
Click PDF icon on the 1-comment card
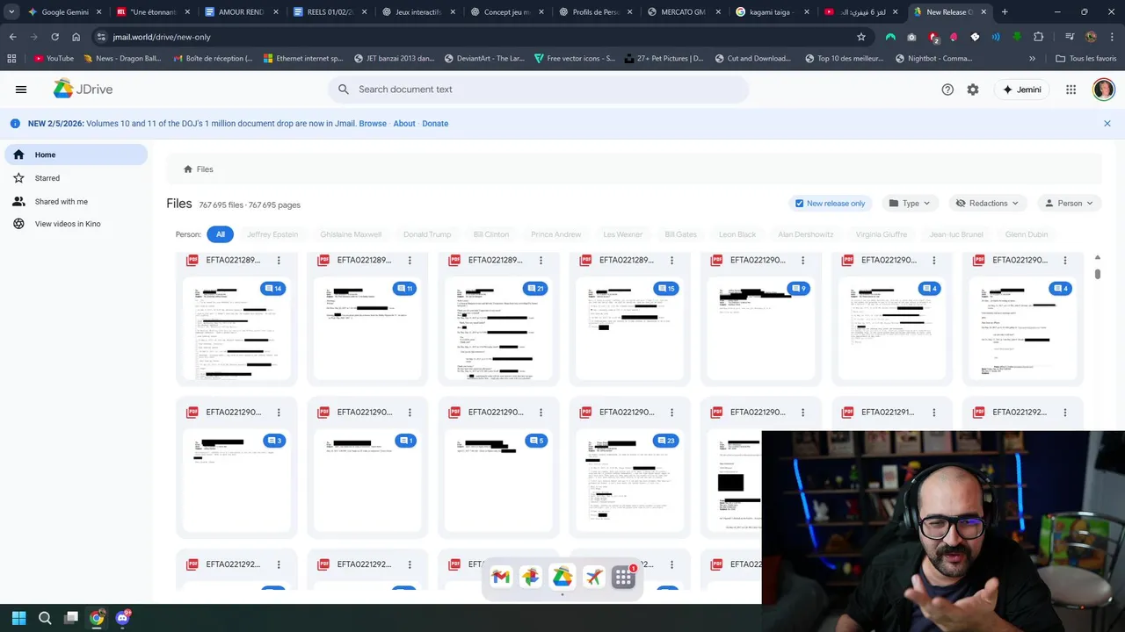pos(323,413)
